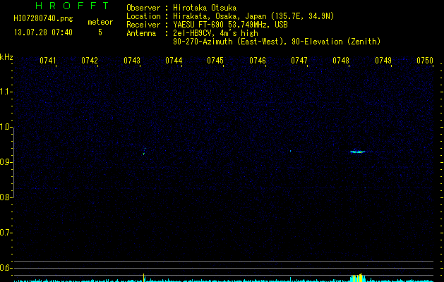The height and width of the screenshot is (282, 444).
Task: Click the 1.1 frequency axis label
Action: tap(6, 92)
